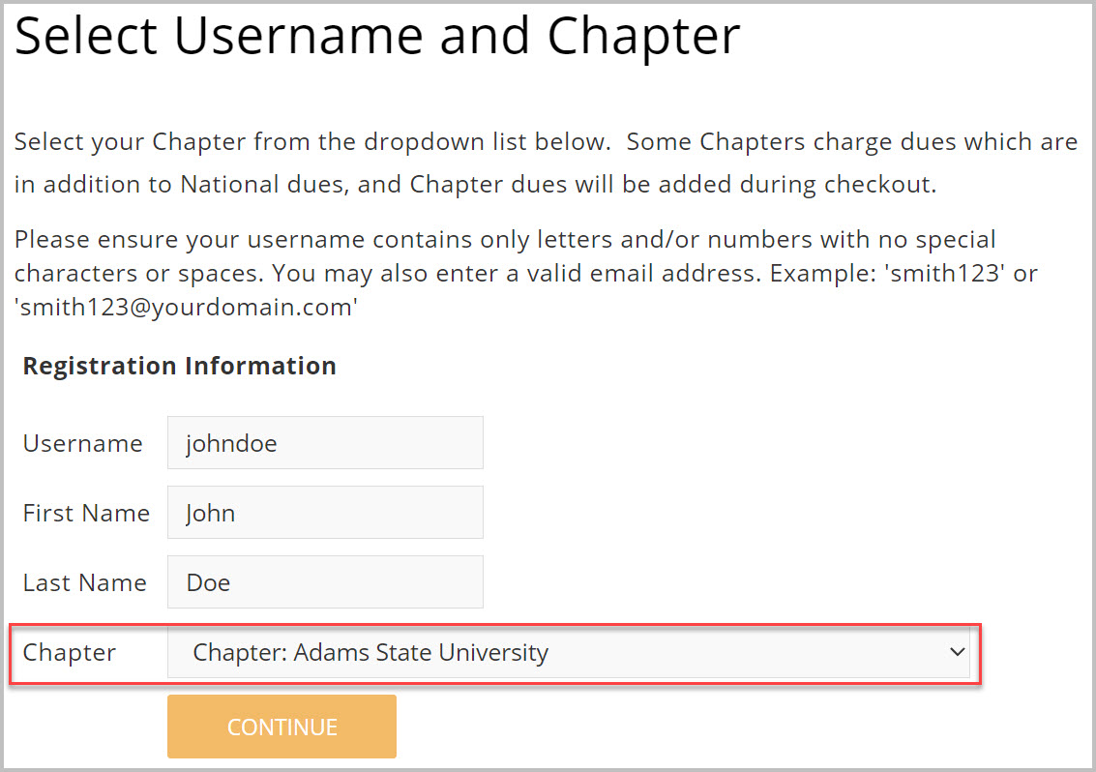Image resolution: width=1096 pixels, height=772 pixels.
Task: Click the paragraph about Chapter dues at checkout
Action: coord(474,184)
